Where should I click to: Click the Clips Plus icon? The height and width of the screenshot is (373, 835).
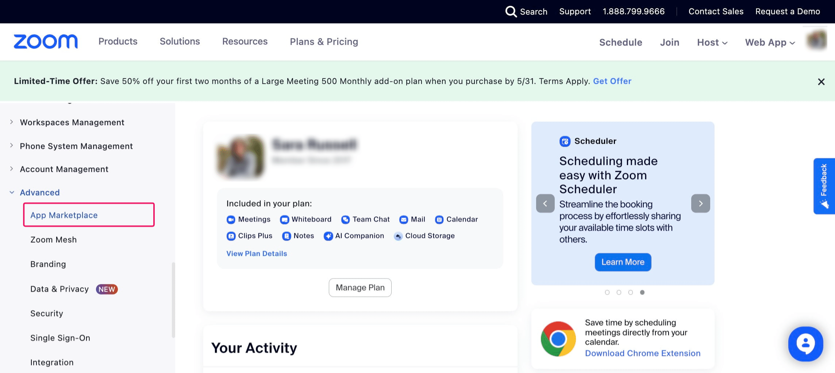pos(231,236)
